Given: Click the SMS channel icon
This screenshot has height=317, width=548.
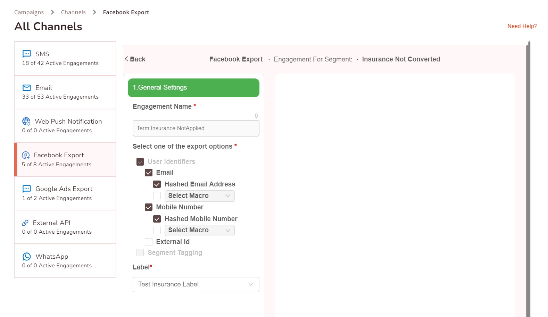Looking at the screenshot, I should tap(27, 54).
